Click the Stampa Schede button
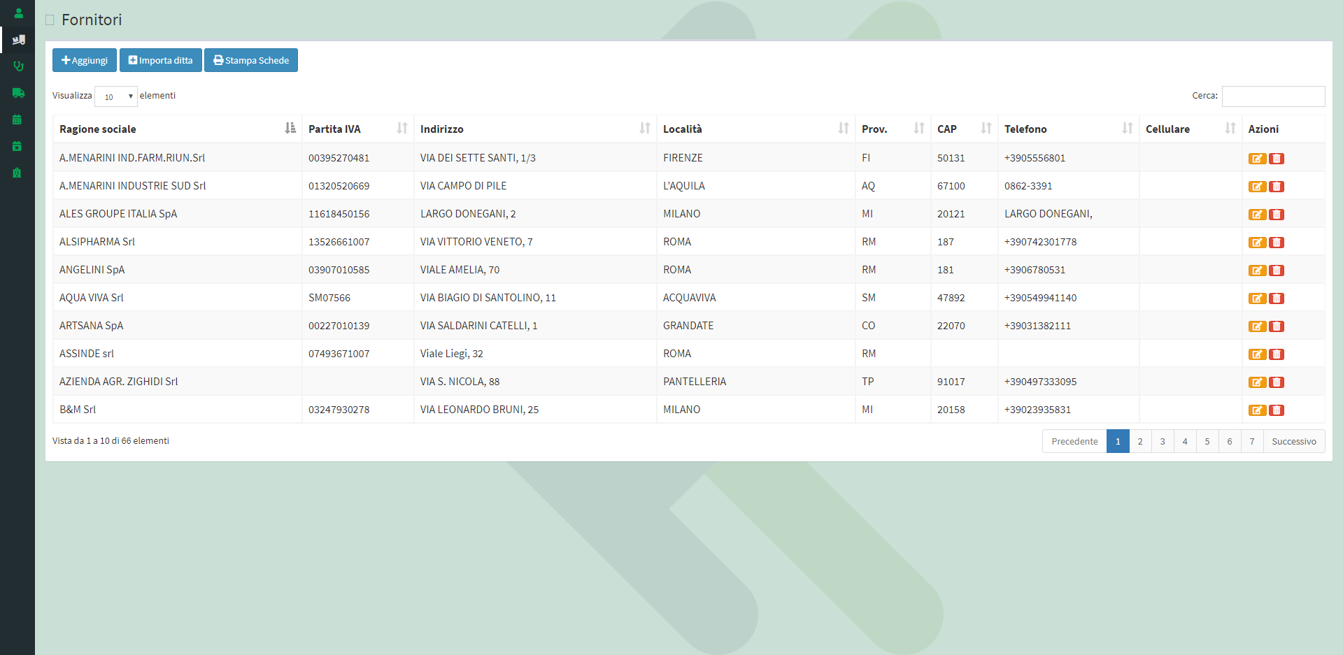This screenshot has height=655, width=1343. [x=251, y=60]
